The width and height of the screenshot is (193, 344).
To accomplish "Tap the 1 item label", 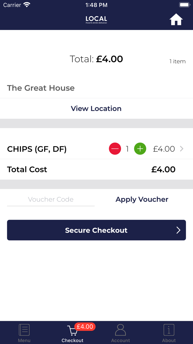I will pyautogui.click(x=178, y=61).
